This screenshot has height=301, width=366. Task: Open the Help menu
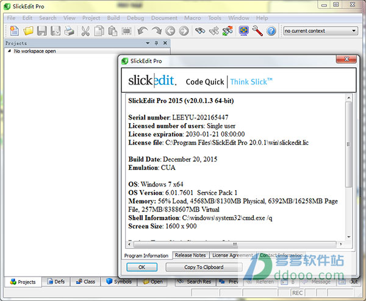262,18
